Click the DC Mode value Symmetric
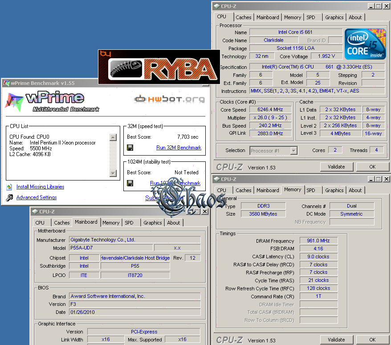The image size is (391, 345). point(352,214)
